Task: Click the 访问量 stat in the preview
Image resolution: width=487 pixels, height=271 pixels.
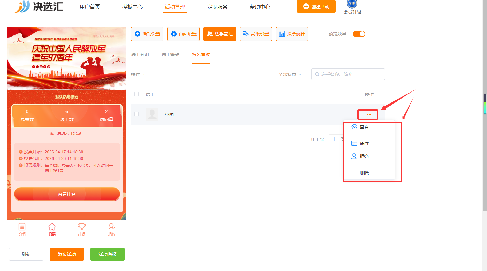Action: click(x=106, y=116)
